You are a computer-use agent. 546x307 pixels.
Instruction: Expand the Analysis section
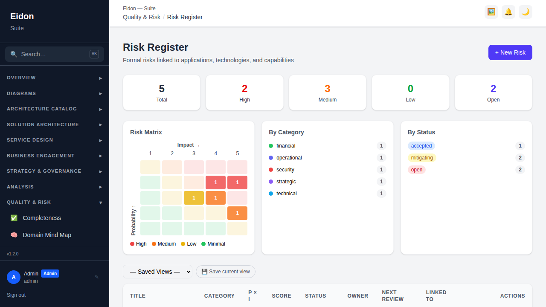coord(55,187)
